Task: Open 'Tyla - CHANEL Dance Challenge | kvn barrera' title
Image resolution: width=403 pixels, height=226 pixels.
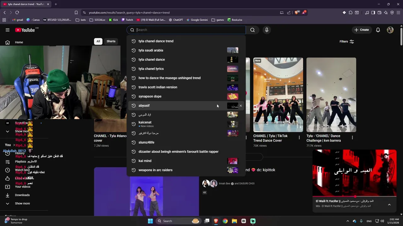Action: [x=324, y=138]
